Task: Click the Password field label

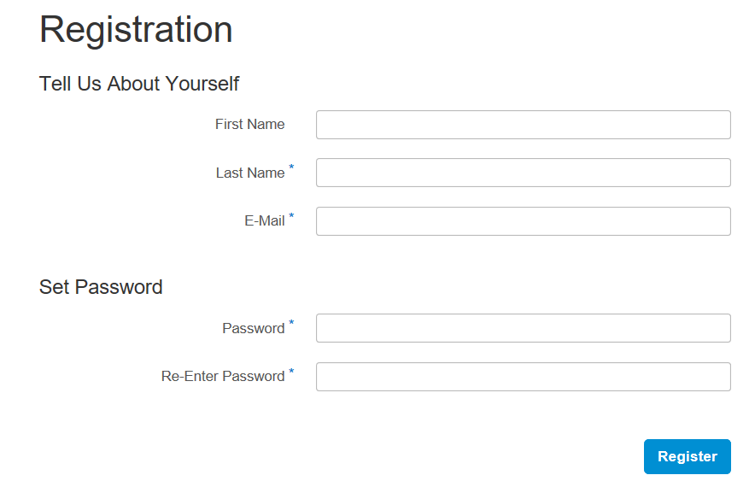Action: click(253, 329)
